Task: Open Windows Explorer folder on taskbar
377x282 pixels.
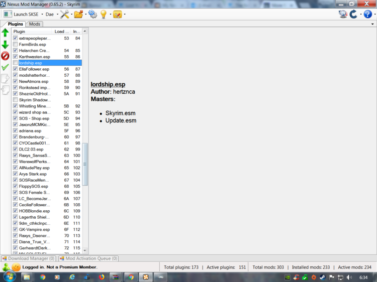Action: (x=27, y=277)
